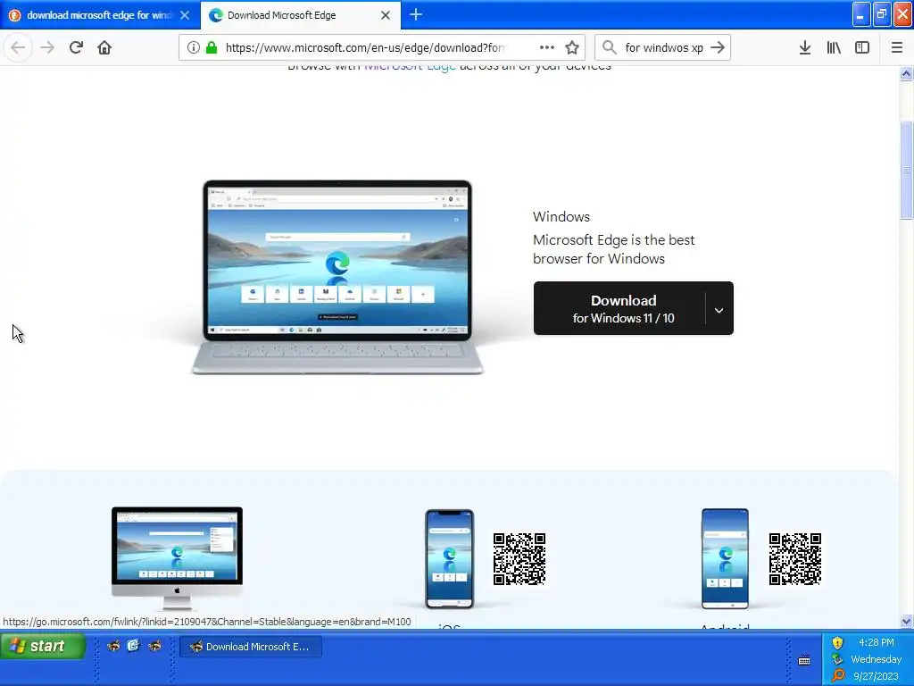This screenshot has height=686, width=914.
Task: Click the network connection tray icon
Action: (837, 659)
